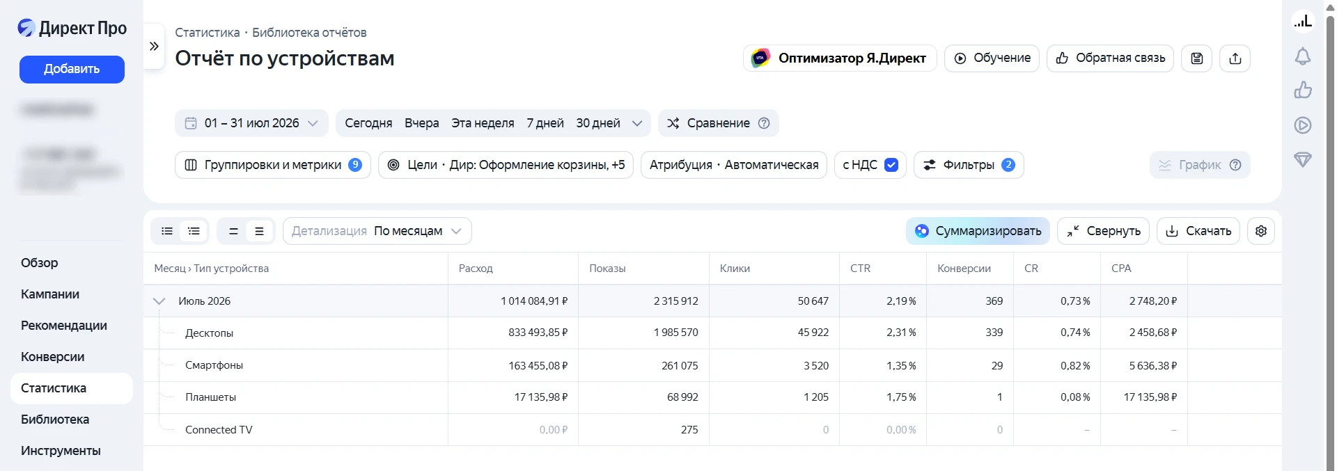Select the 30 дней period preset
The width and height of the screenshot is (1337, 471).
click(x=598, y=123)
